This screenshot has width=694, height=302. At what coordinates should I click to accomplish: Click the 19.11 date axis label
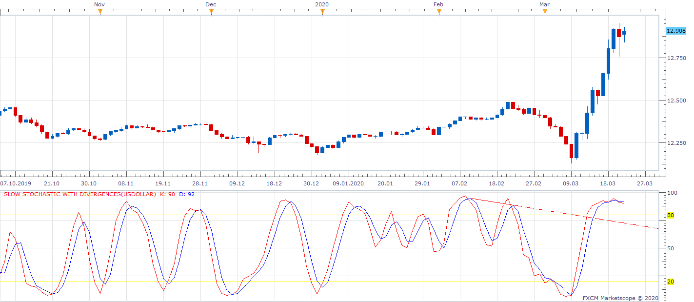click(x=163, y=183)
